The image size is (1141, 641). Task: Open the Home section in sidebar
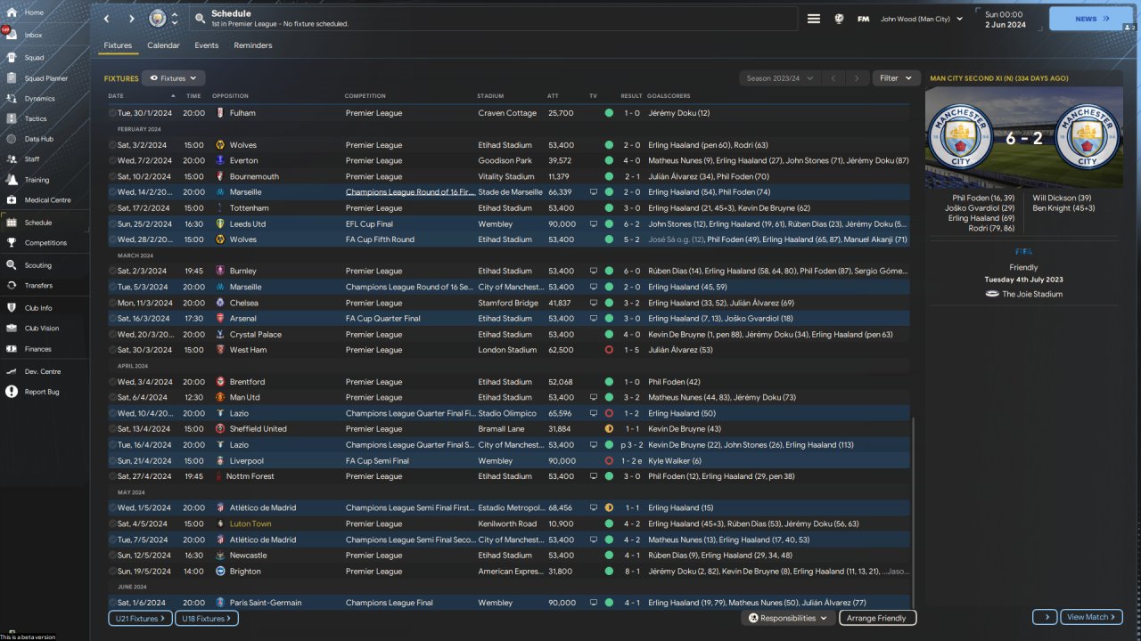click(36, 12)
